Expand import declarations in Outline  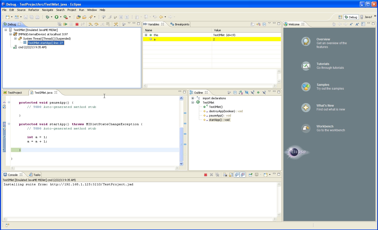click(x=193, y=98)
